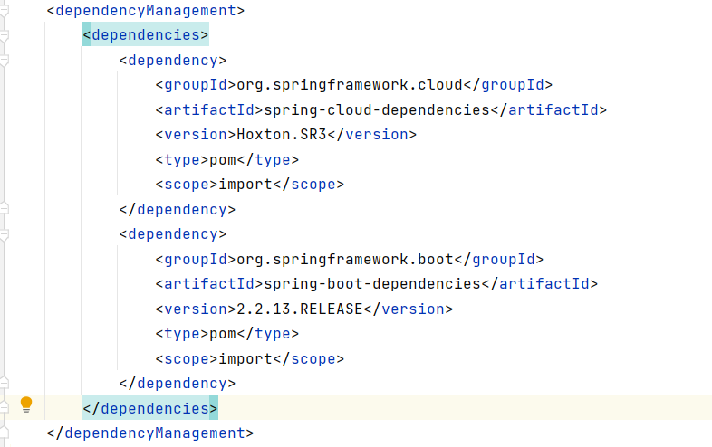Click fold marker beside closing dependencies tag
712x447 pixels.
(4, 408)
